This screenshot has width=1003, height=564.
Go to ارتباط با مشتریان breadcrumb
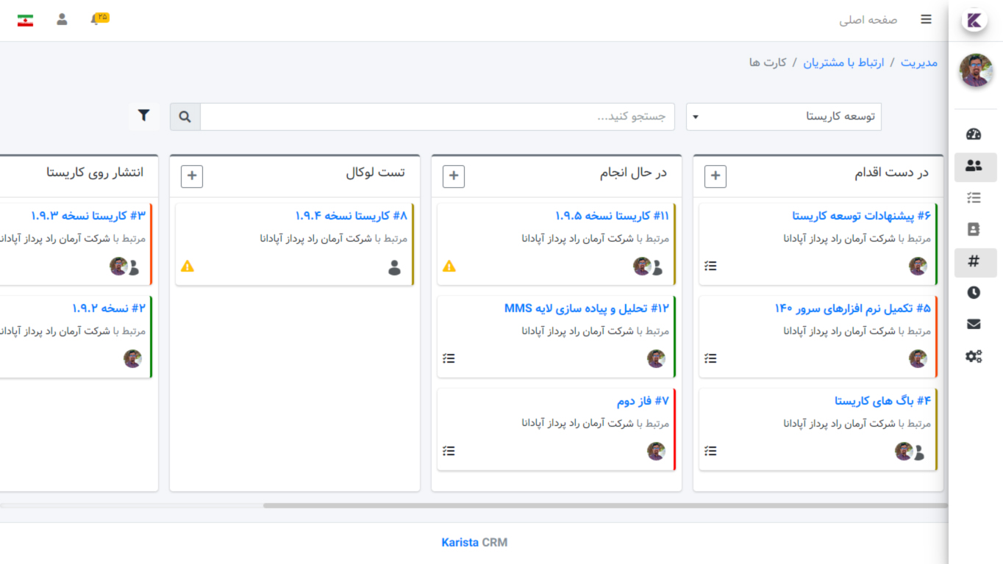843,62
